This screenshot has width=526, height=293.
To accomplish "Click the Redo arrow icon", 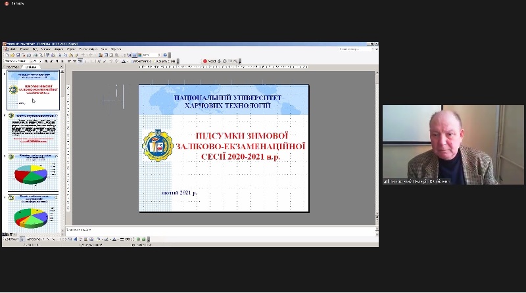I will [x=91, y=55].
